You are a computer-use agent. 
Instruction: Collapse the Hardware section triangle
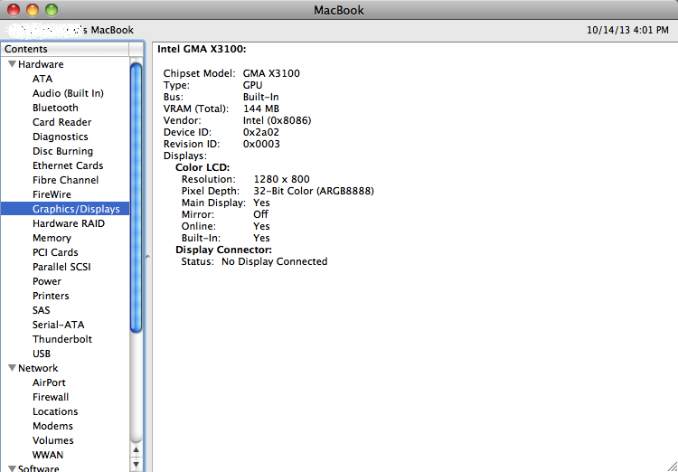[x=12, y=64]
